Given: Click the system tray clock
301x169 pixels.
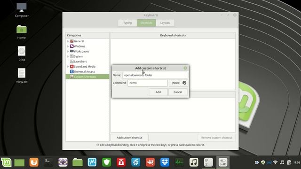Looking at the screenshot, I should [297, 162].
